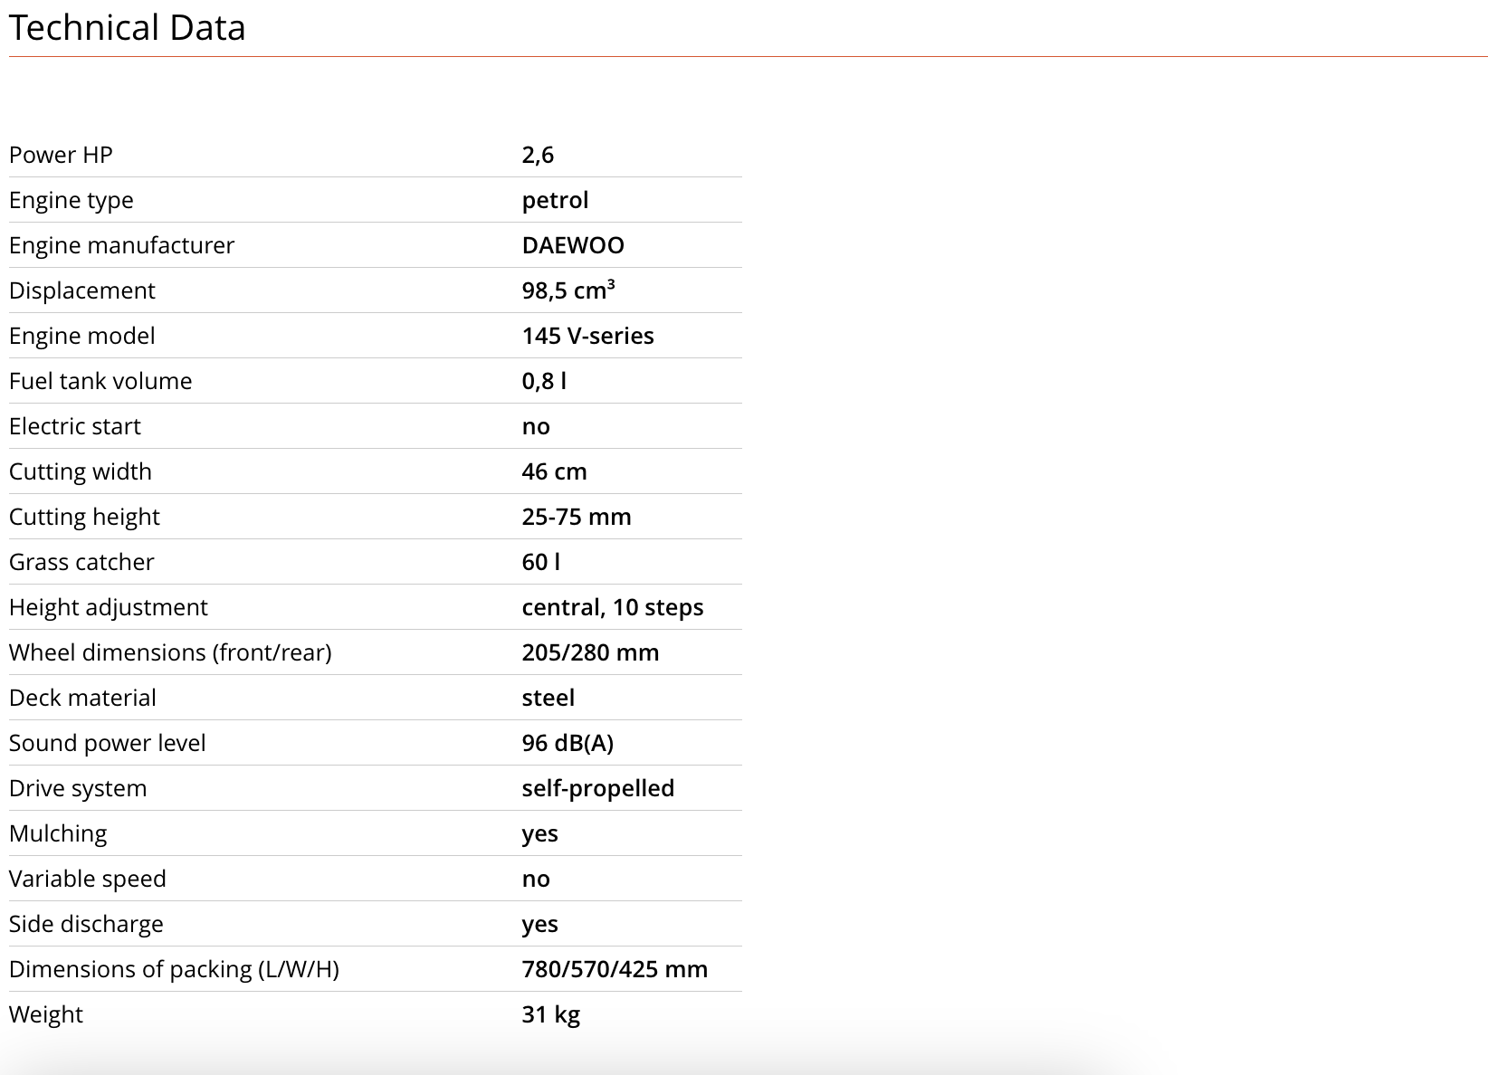Select the 96 dB(A) sound level value

pos(568,743)
